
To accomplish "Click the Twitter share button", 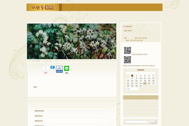I will 52,67.
